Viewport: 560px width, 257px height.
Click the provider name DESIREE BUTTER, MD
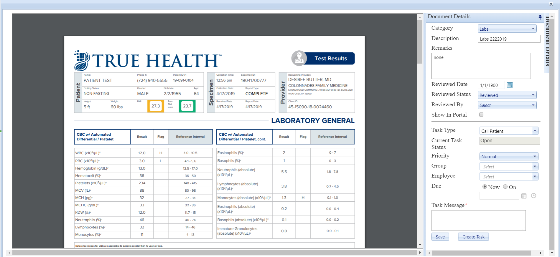pyautogui.click(x=310, y=79)
